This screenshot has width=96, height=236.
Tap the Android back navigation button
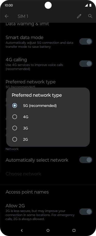pyautogui.click(x=22, y=230)
